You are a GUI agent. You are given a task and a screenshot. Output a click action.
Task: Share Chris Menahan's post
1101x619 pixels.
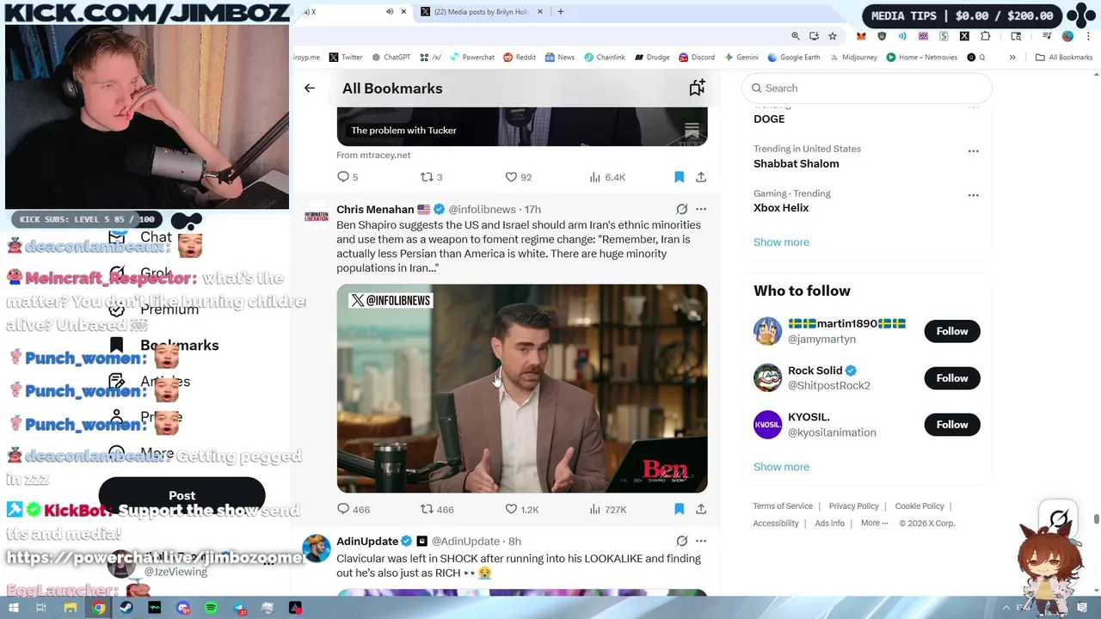[701, 509]
